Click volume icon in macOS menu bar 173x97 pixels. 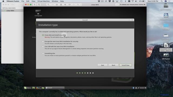point(136,1)
